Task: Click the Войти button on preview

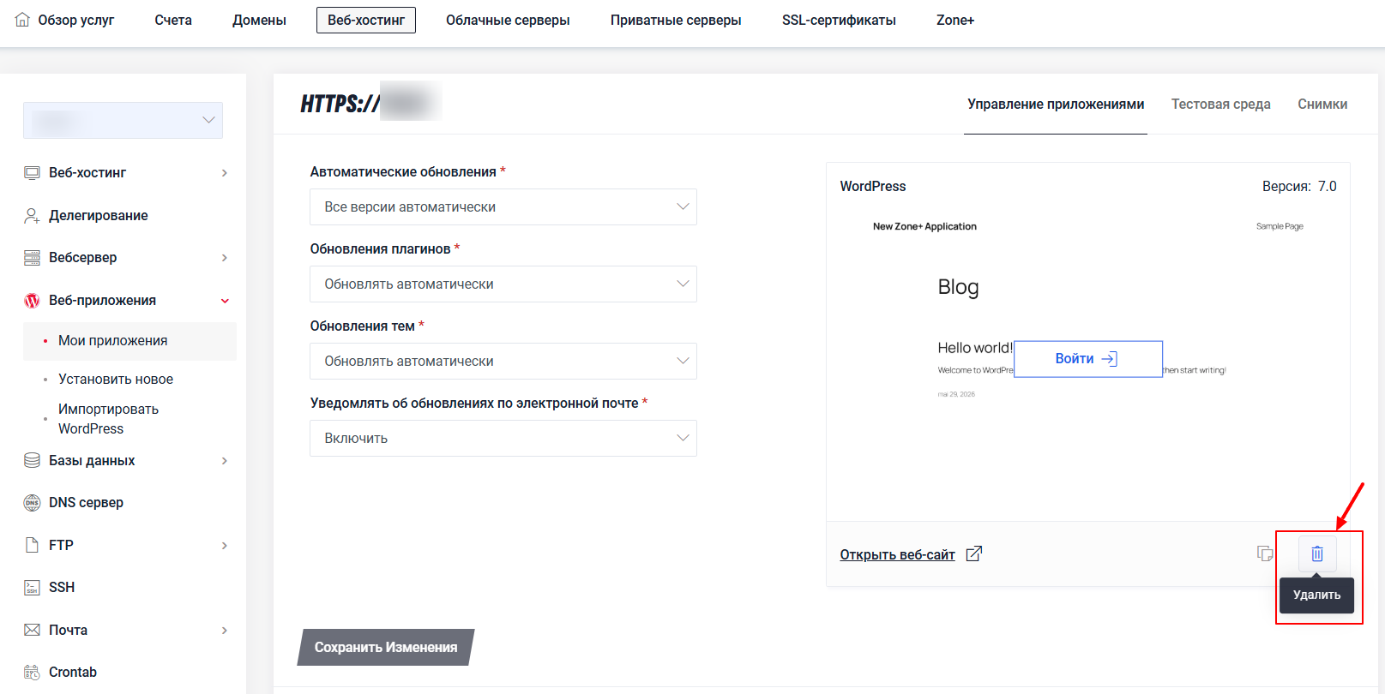Action: click(1088, 359)
